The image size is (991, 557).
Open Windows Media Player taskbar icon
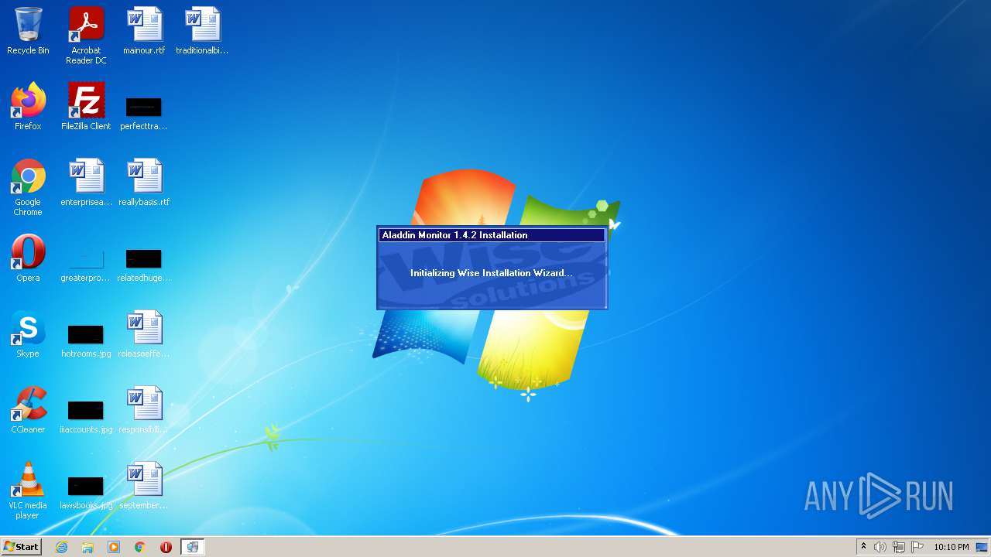tap(114, 547)
